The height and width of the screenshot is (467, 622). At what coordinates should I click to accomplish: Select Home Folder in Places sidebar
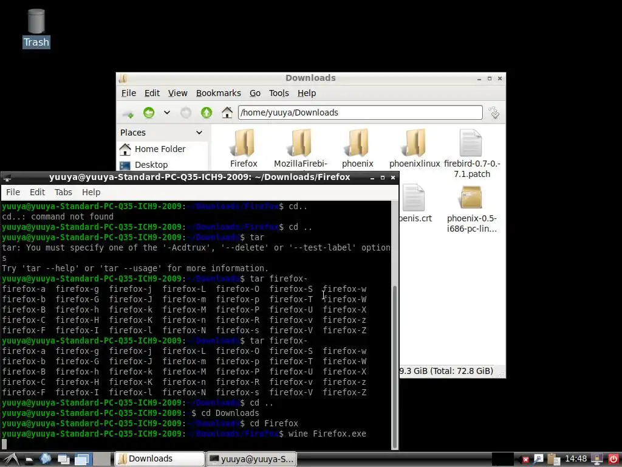pos(152,149)
